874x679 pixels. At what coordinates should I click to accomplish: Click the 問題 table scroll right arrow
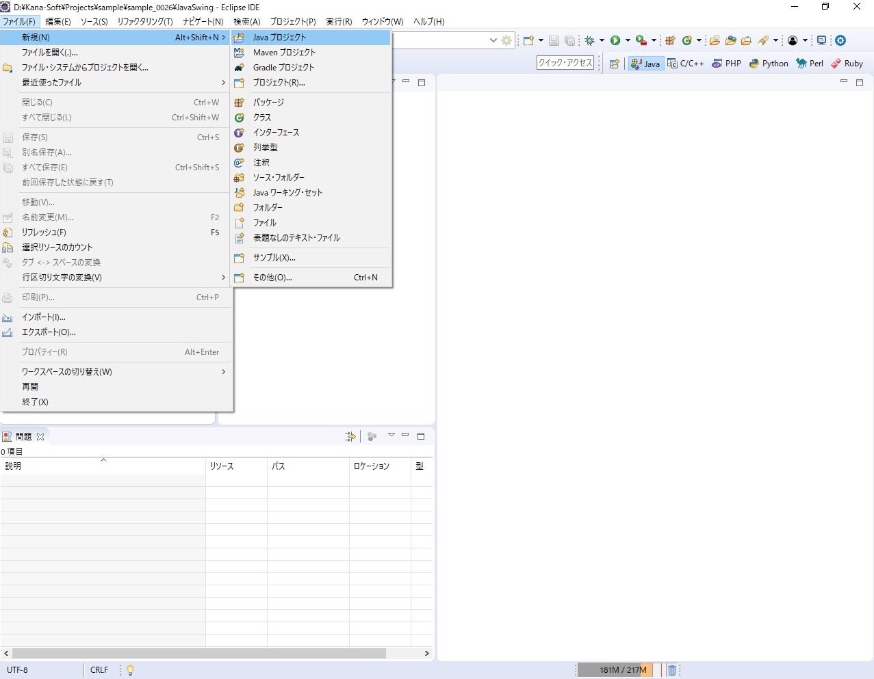[x=426, y=653]
